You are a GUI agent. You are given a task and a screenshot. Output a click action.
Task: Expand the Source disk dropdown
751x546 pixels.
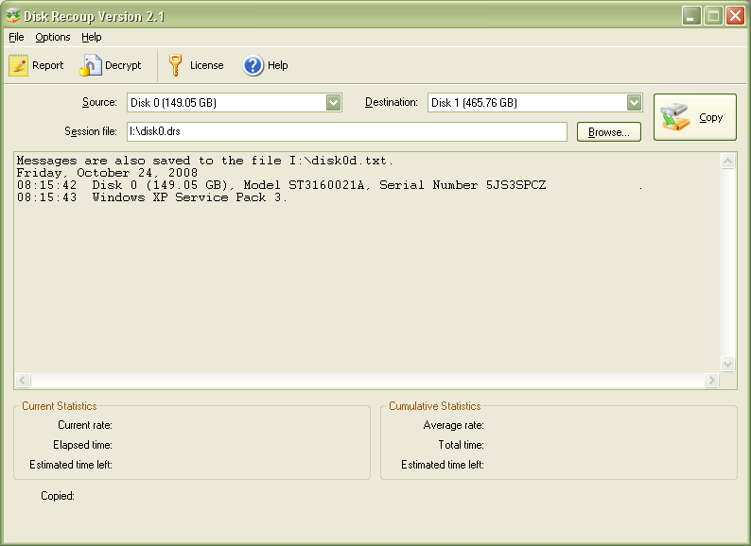pos(333,103)
